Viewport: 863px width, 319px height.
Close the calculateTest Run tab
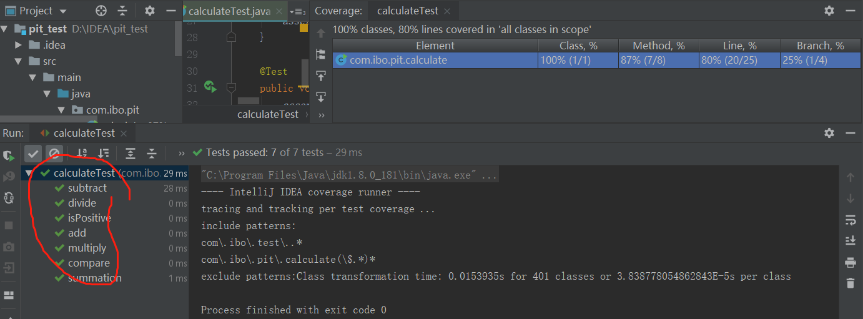(124, 134)
